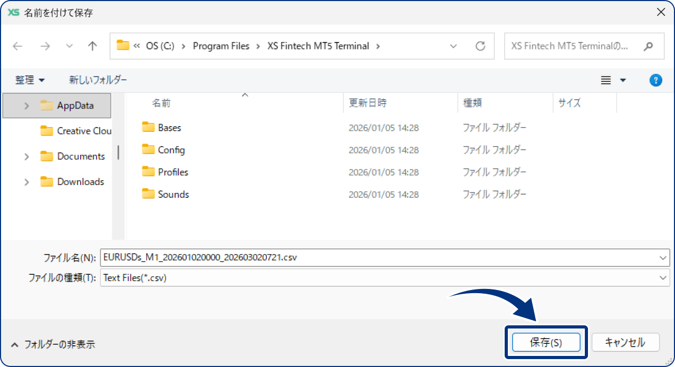675x367 pixels.
Task: Open the file type dropdown
Action: (x=663, y=278)
